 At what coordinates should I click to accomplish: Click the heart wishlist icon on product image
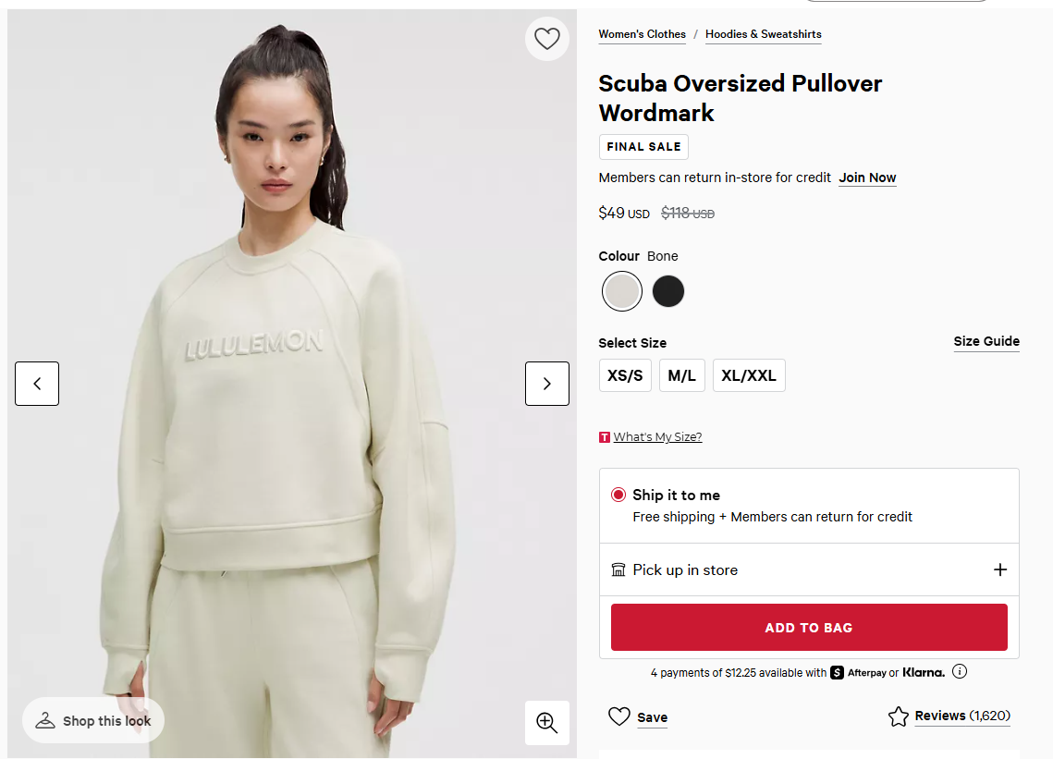[547, 39]
